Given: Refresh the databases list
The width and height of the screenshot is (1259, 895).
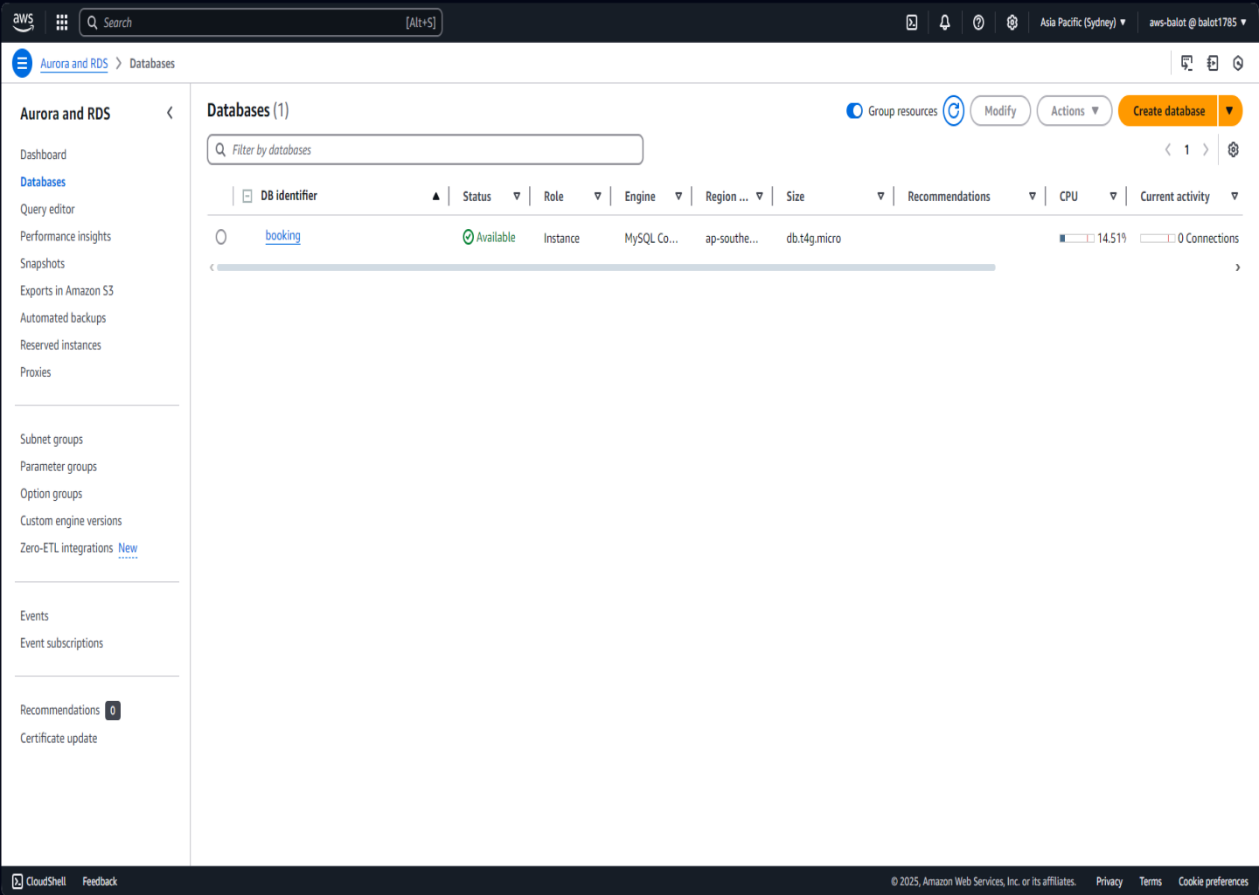Looking at the screenshot, I should tap(954, 111).
